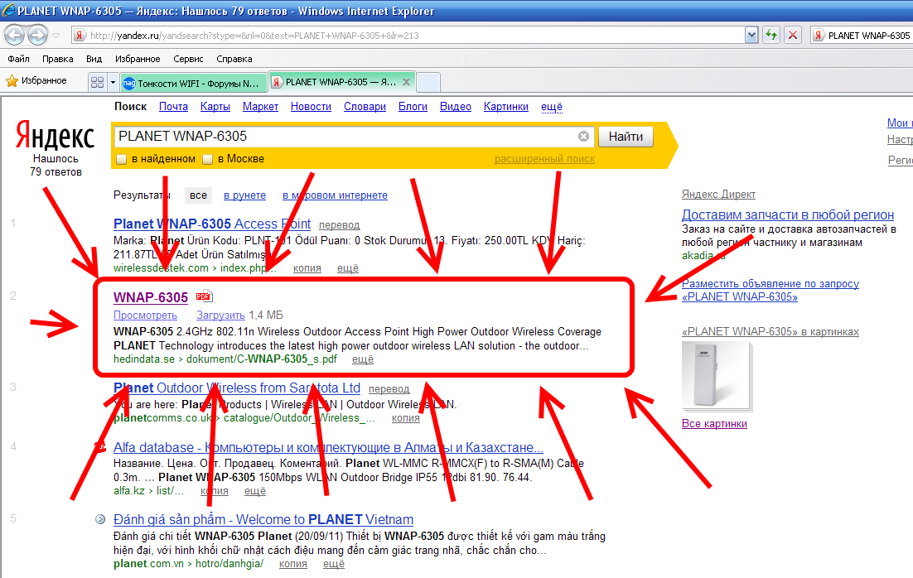The height and width of the screenshot is (578, 913).
Task: Open копия link of planet.com.vn result
Action: (x=293, y=564)
